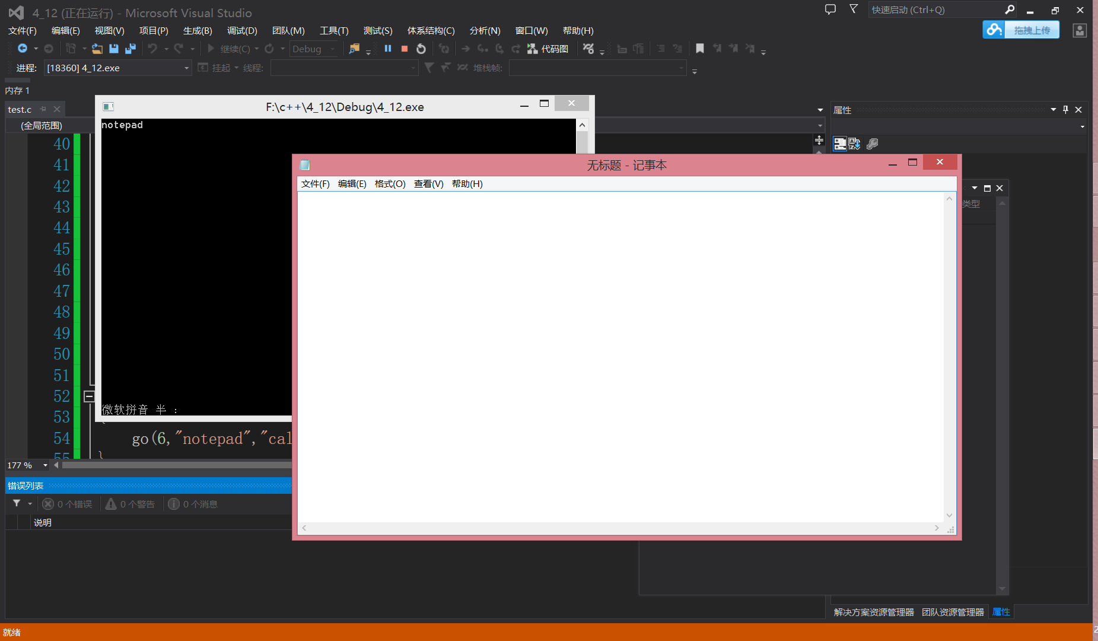
Task: Toggle the 0 个消息 messages filter
Action: 193,504
